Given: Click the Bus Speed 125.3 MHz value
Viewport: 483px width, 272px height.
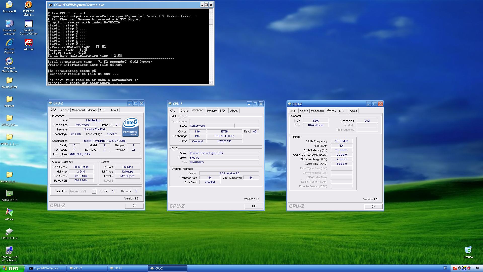Looking at the screenshot, I should click(81, 176).
